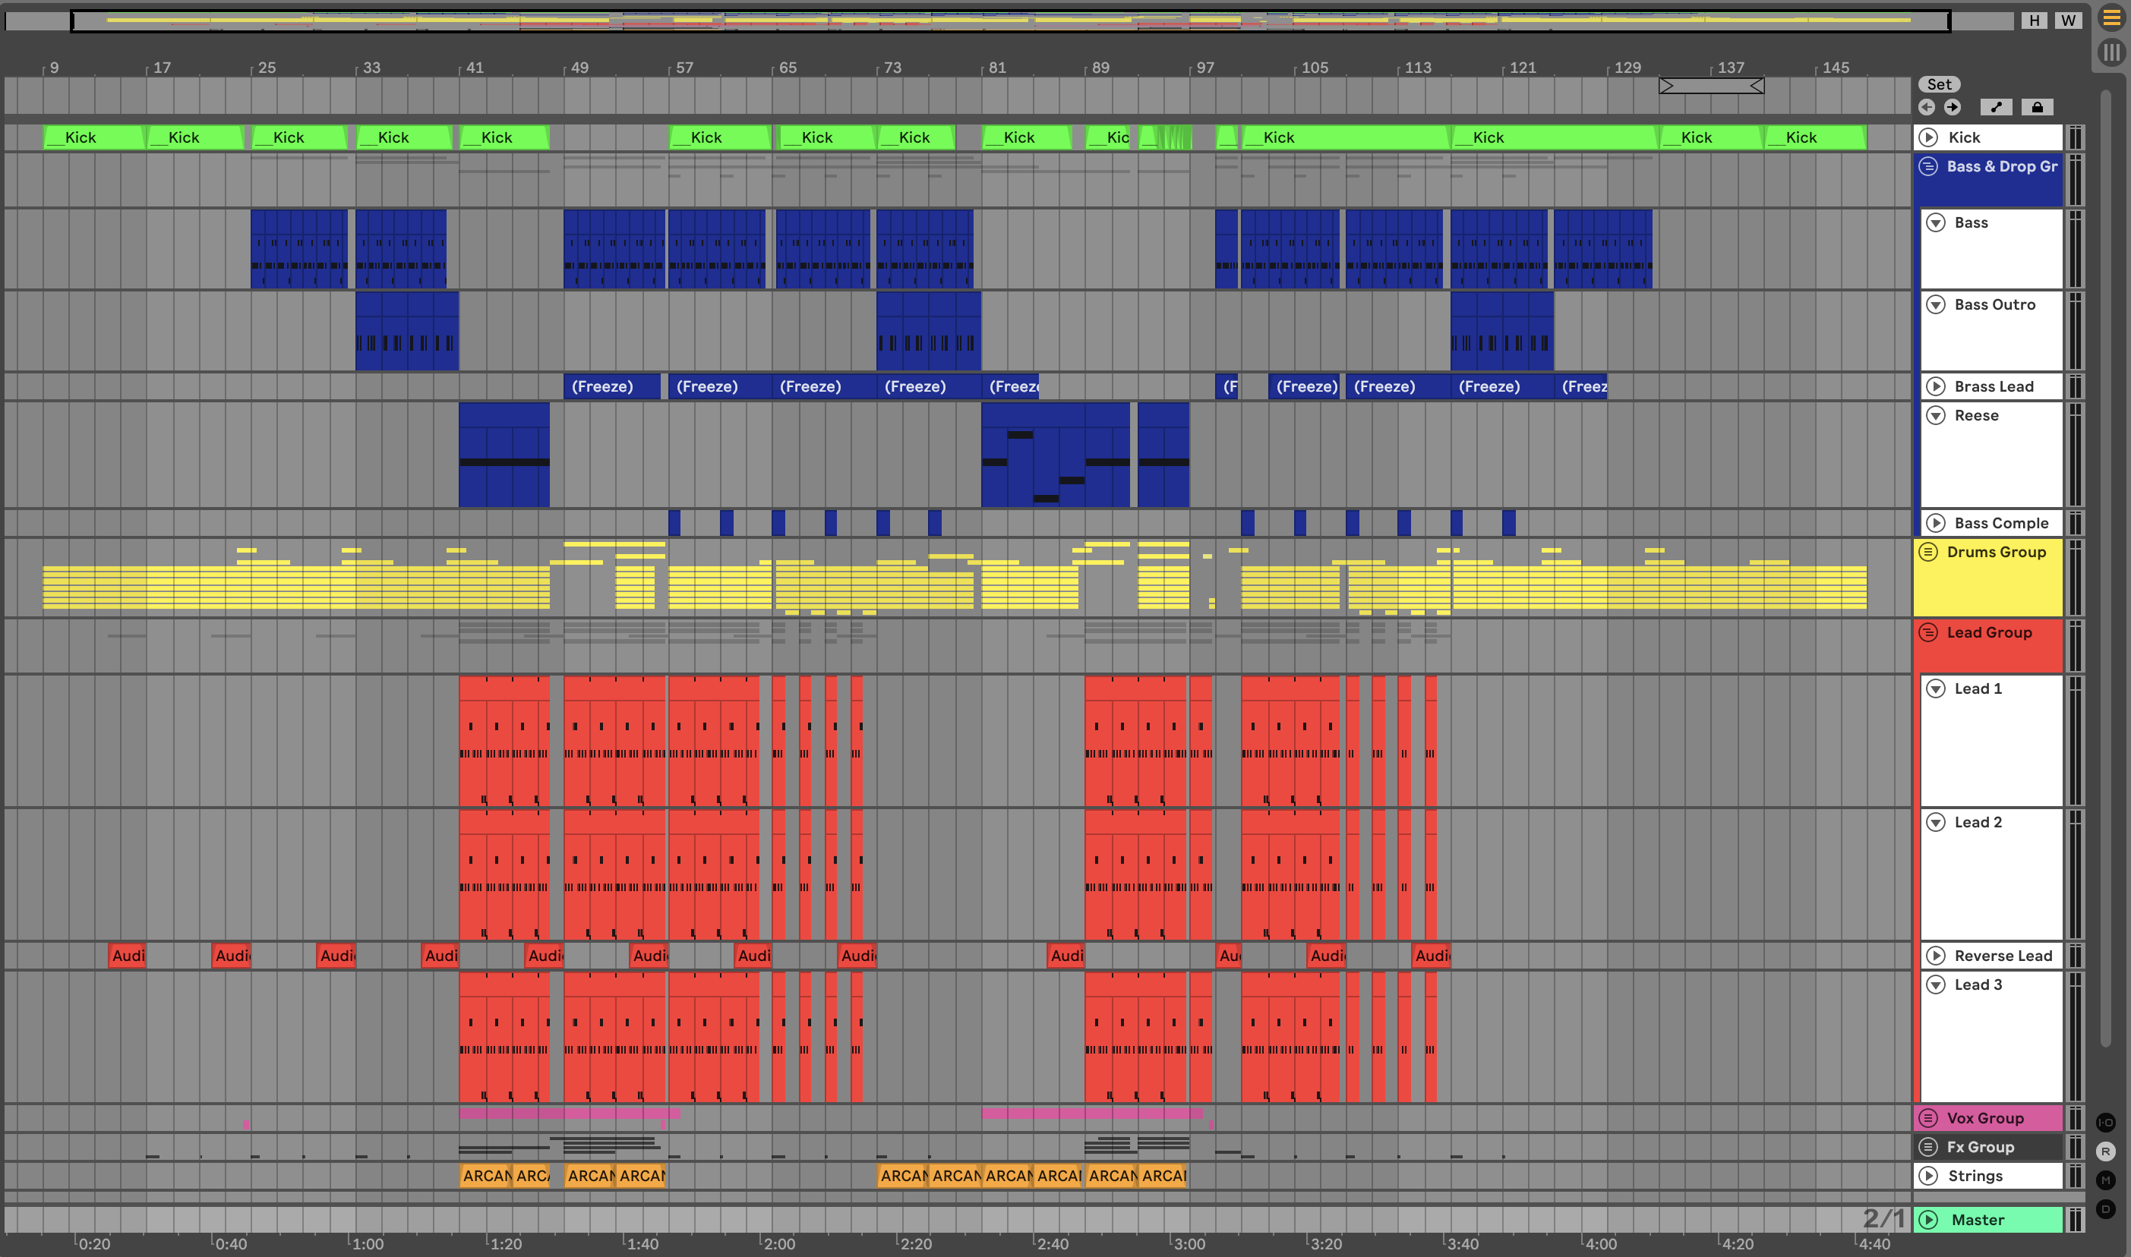Viewport: 2131px width, 1257px height.
Task: Unfold the Kick track triangle icon
Action: pyautogui.click(x=1928, y=137)
